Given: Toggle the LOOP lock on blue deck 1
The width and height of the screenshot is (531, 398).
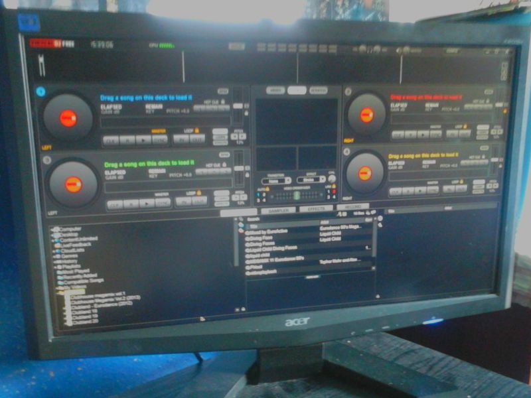Looking at the screenshot, I should pos(196,130).
